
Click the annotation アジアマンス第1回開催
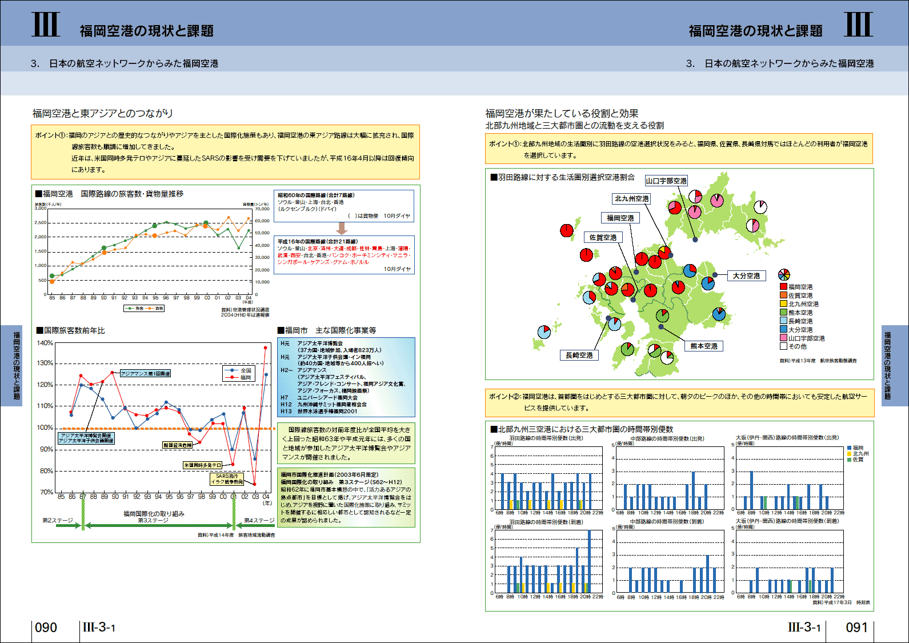tap(145, 373)
